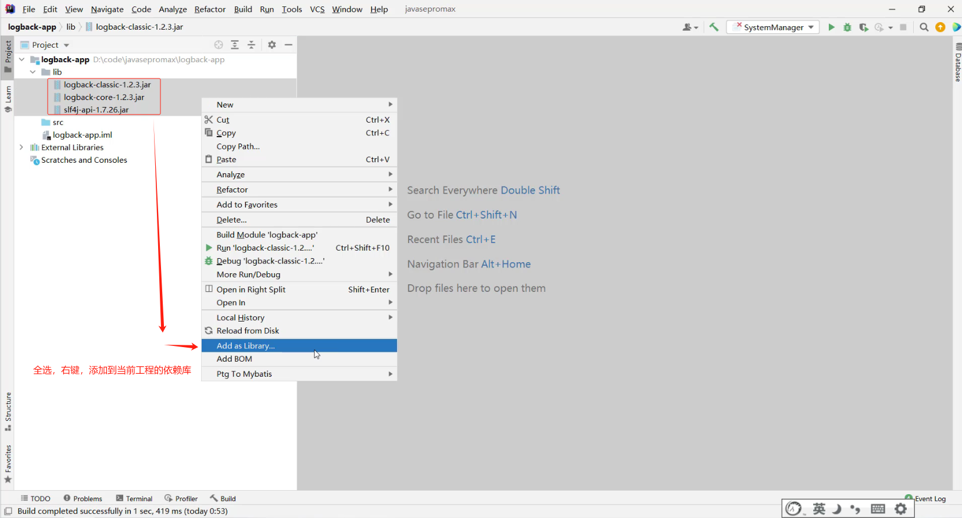Run SystemManager with the green play icon
962x518 pixels.
pyautogui.click(x=831, y=27)
